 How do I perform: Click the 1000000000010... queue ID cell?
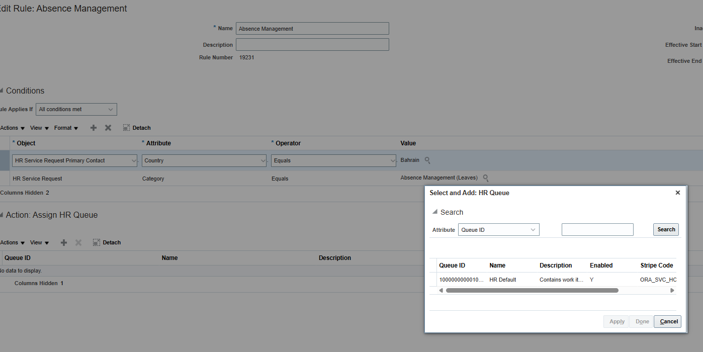(x=461, y=280)
